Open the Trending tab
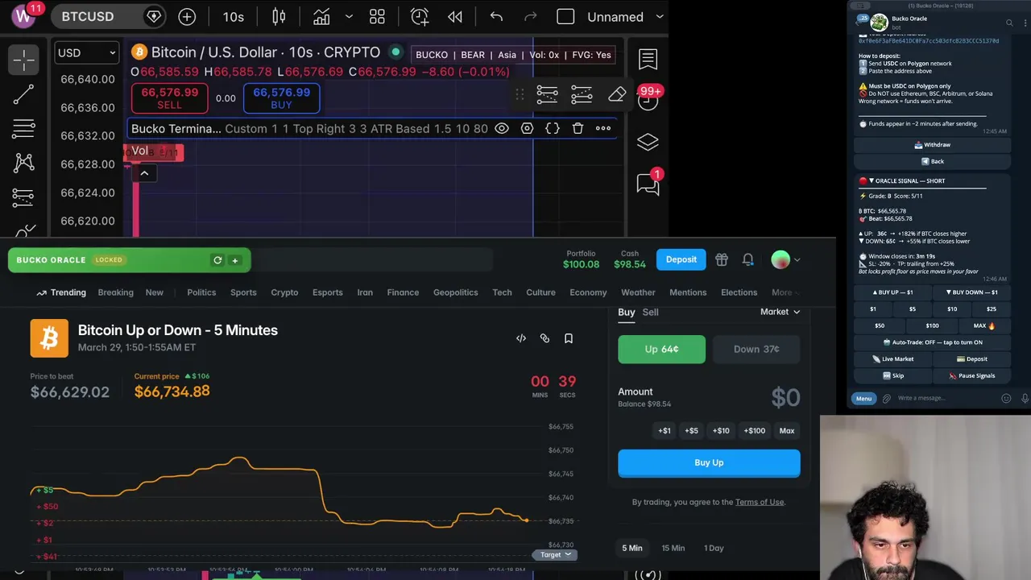1031x580 pixels. point(61,292)
